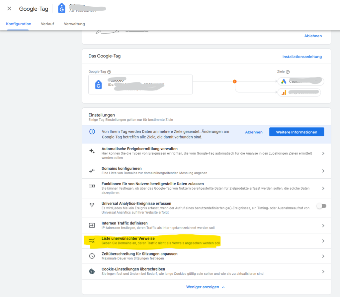Click Universal Analytics-Ereignisse erfassen title
Image resolution: width=340 pixels, height=297 pixels.
[136, 204]
